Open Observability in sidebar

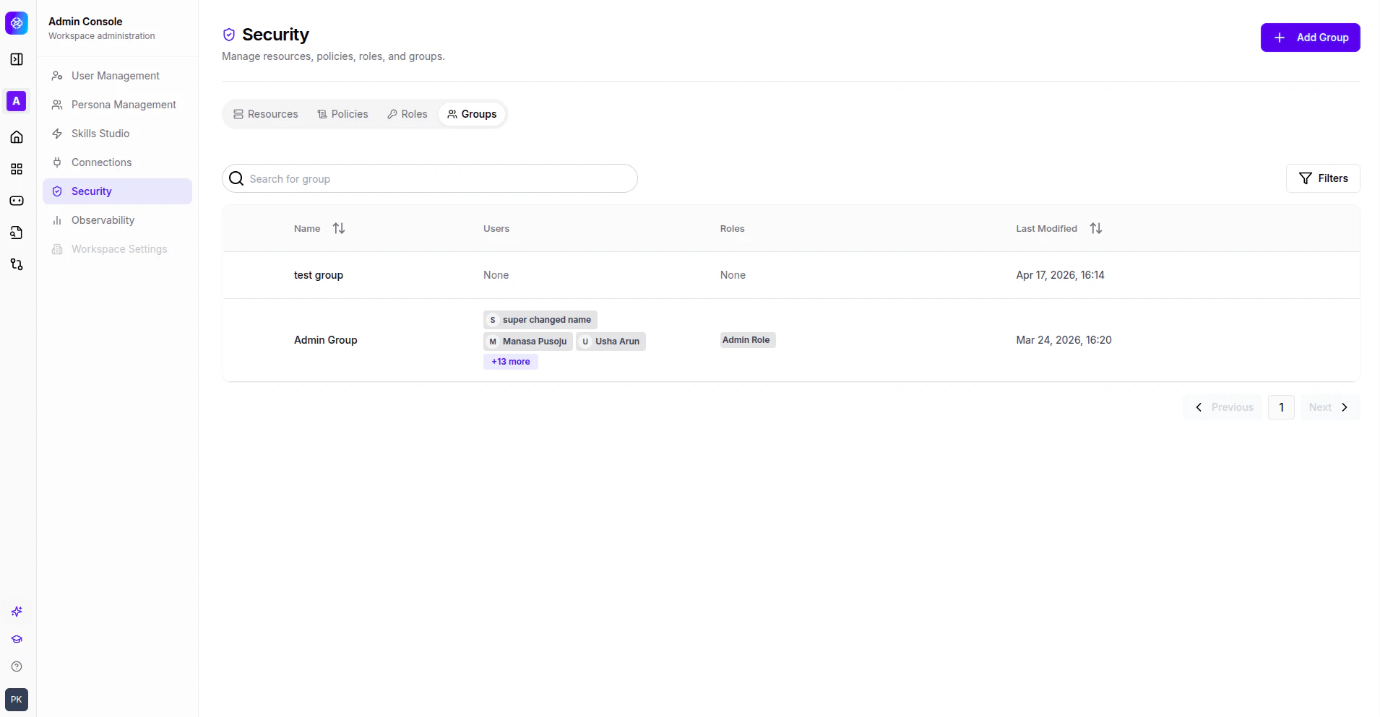point(117,220)
